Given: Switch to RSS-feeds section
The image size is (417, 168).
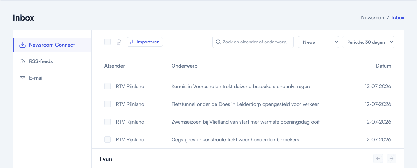Looking at the screenshot, I should click(x=52, y=61).
